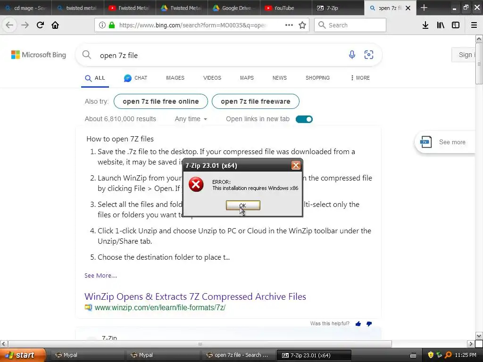Toggle Open links in new tab switch

[304, 119]
